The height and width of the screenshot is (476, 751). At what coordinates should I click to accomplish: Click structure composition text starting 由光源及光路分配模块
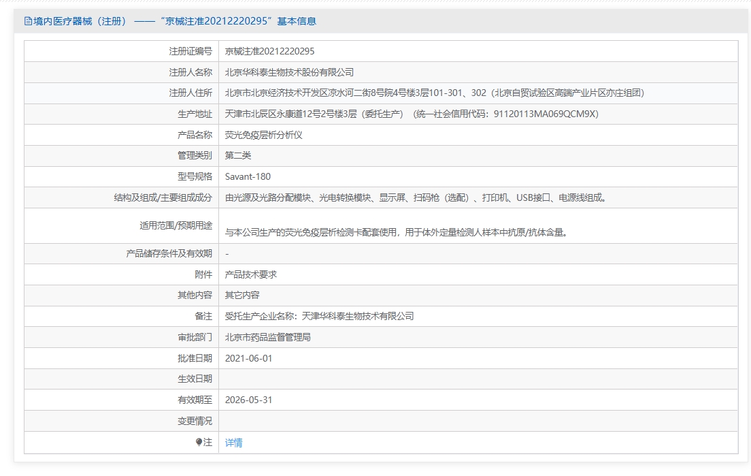pos(416,197)
